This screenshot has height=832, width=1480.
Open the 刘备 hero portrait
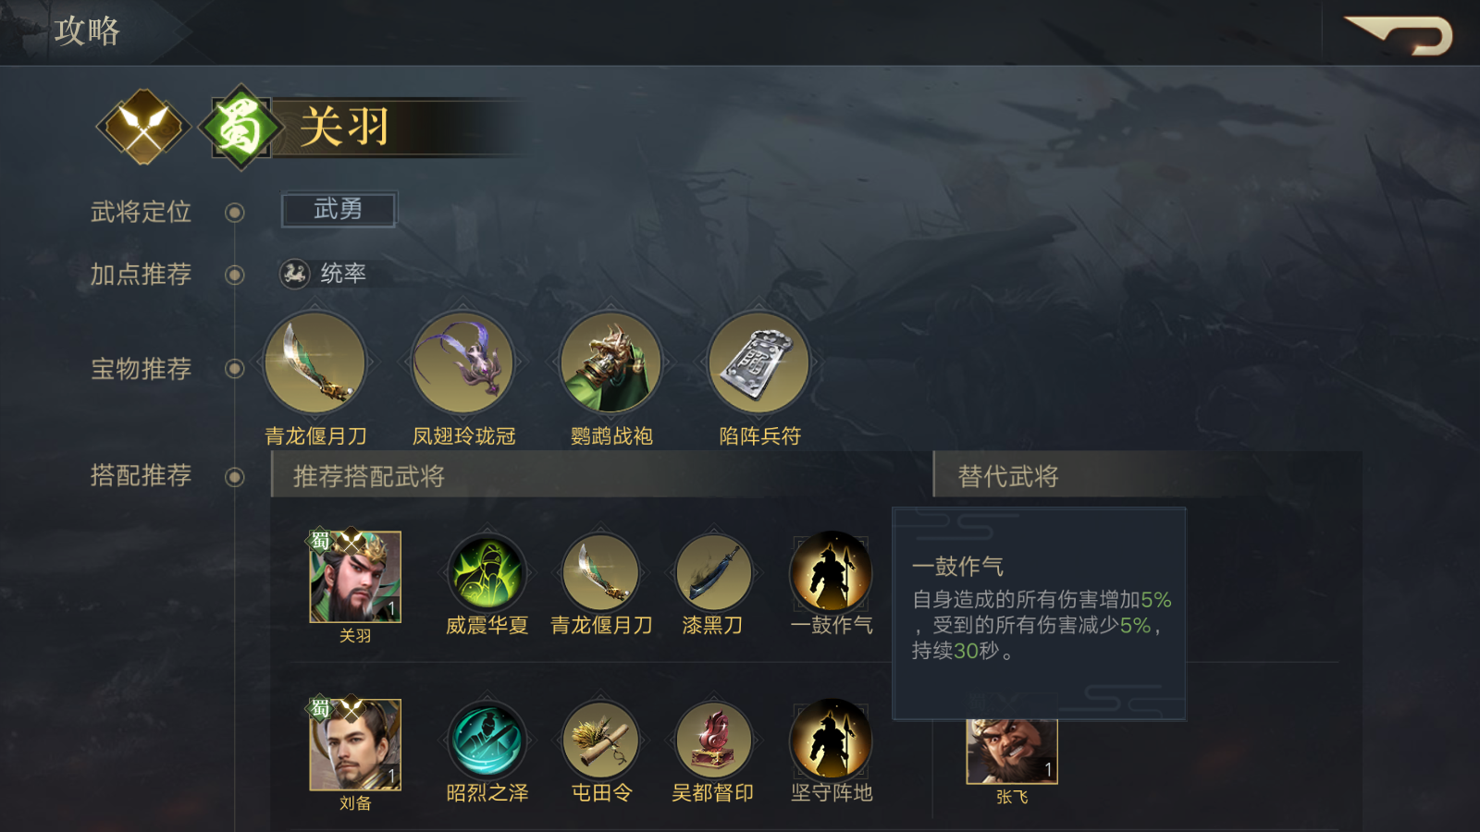tap(355, 745)
